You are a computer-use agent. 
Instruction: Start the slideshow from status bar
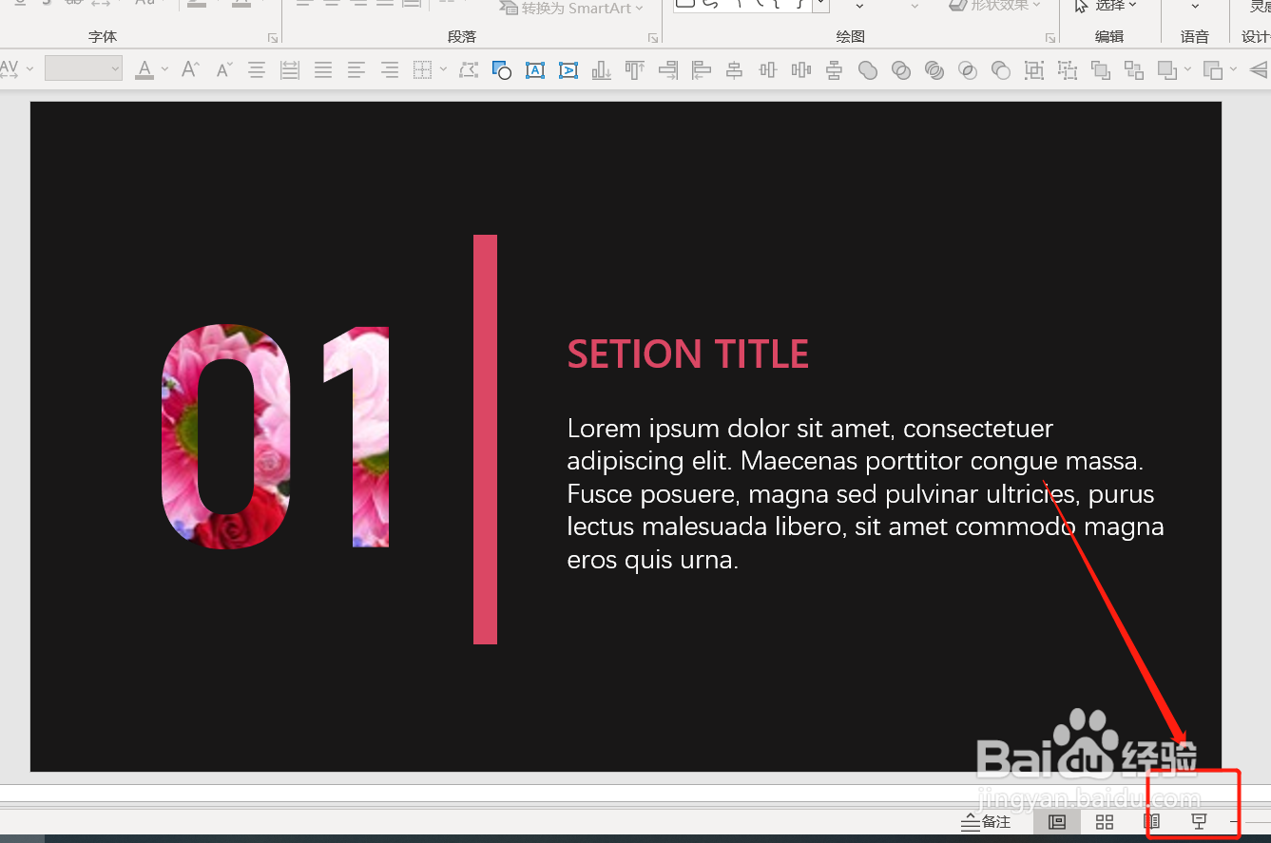(x=1199, y=822)
